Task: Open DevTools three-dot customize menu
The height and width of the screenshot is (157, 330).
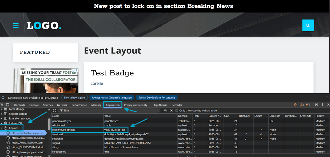Action: [x=323, y=105]
